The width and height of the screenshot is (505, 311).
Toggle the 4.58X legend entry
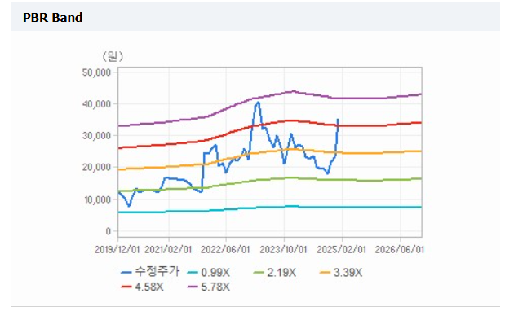pyautogui.click(x=142, y=287)
